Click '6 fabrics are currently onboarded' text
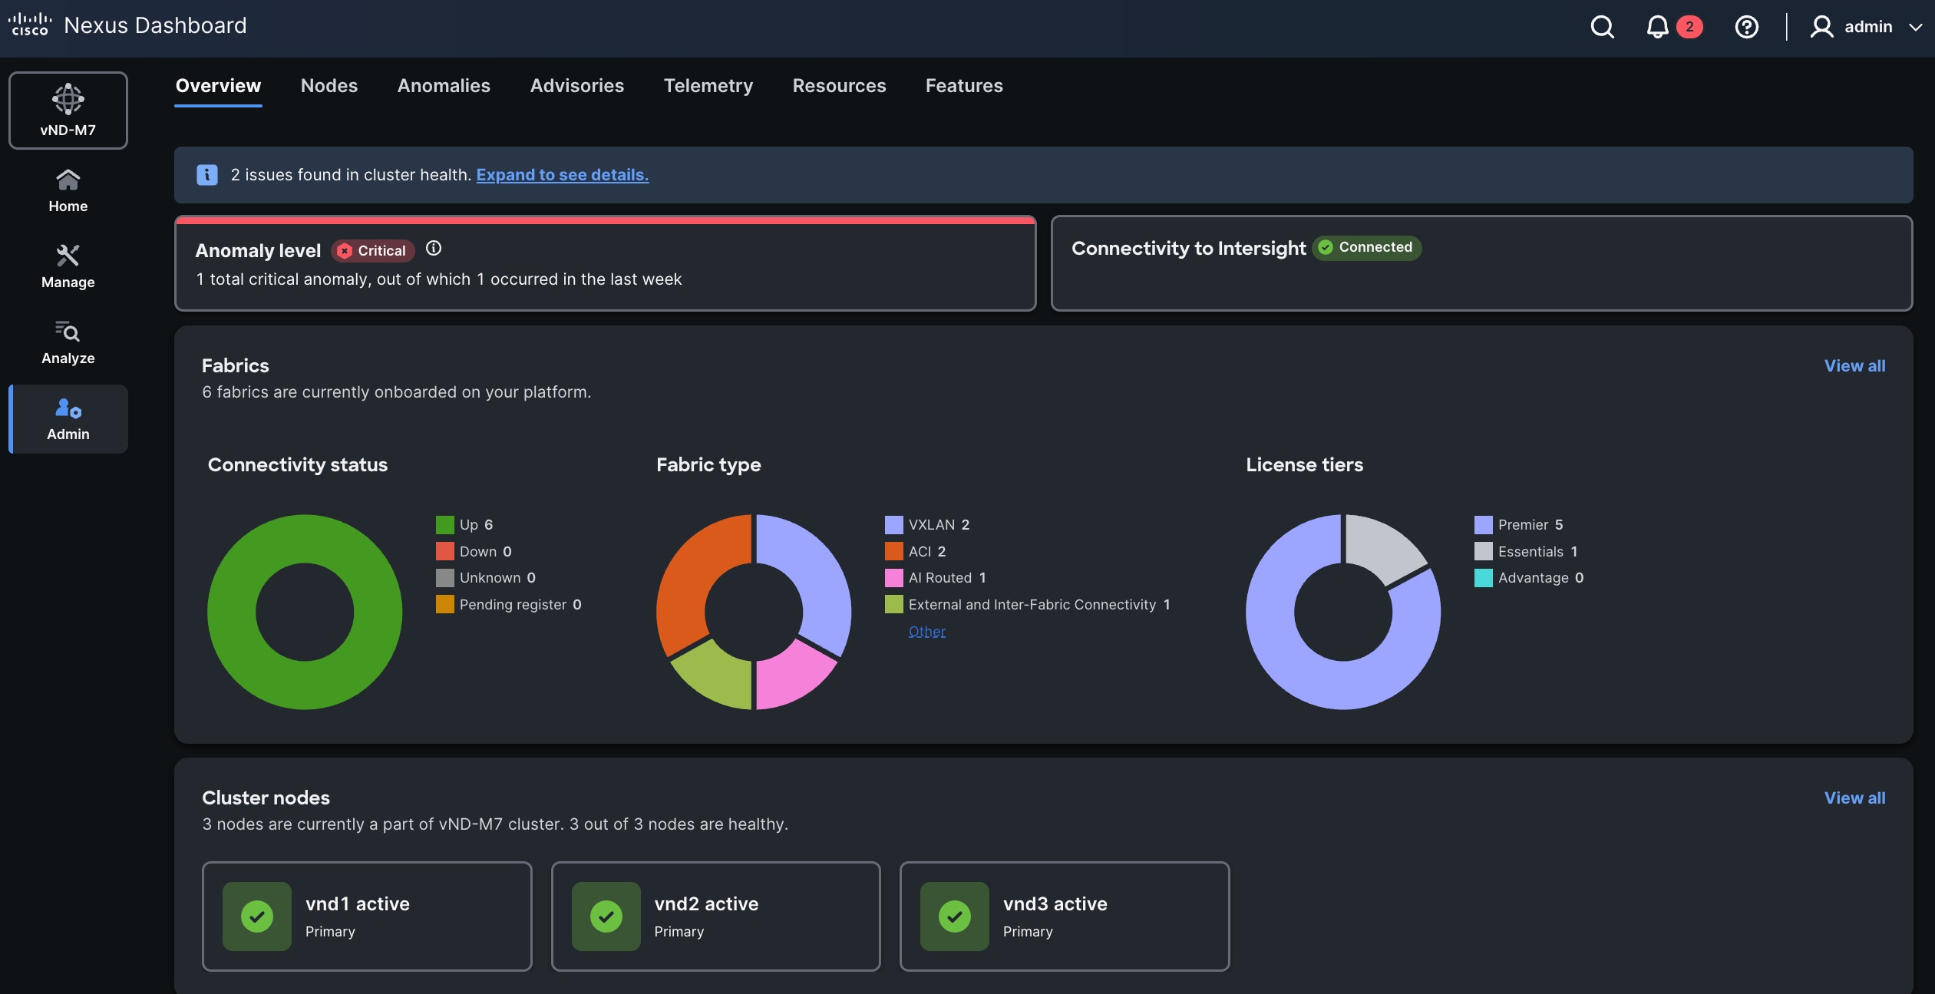The height and width of the screenshot is (994, 1935). tap(396, 392)
